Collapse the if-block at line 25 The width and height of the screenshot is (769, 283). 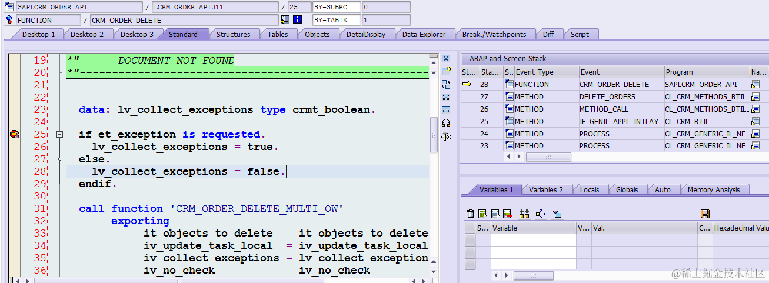pyautogui.click(x=59, y=135)
